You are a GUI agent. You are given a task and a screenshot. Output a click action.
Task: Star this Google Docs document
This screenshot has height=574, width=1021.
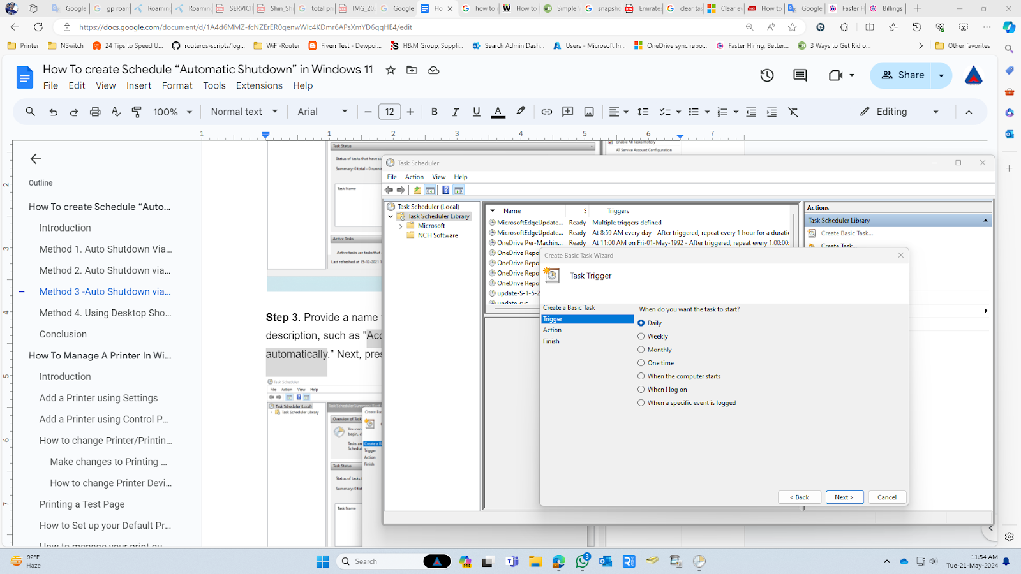[391, 70]
